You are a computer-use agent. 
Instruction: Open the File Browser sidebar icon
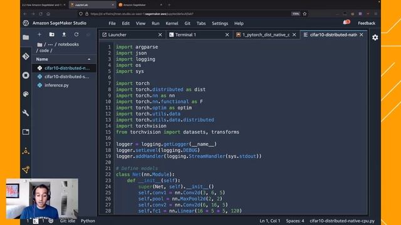(x=26, y=37)
